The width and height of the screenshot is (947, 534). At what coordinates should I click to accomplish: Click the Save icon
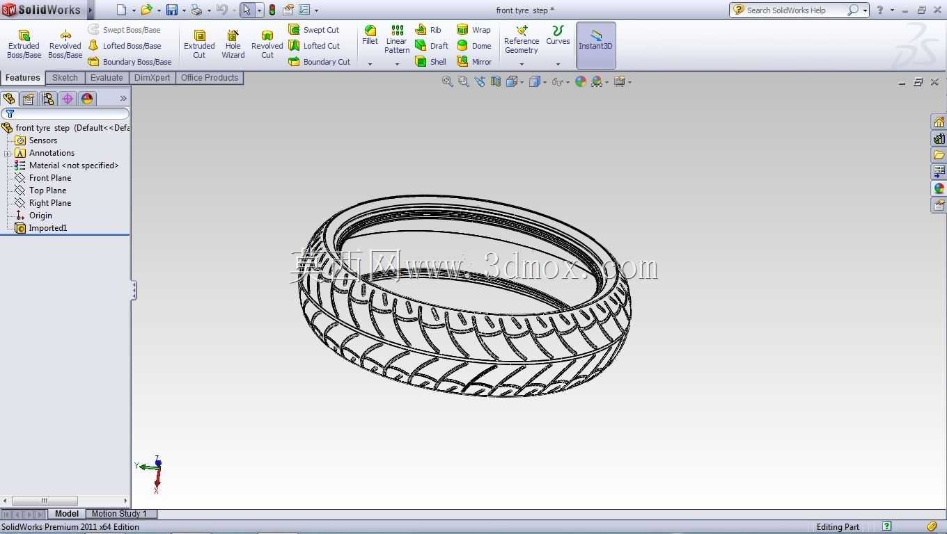[x=171, y=10]
